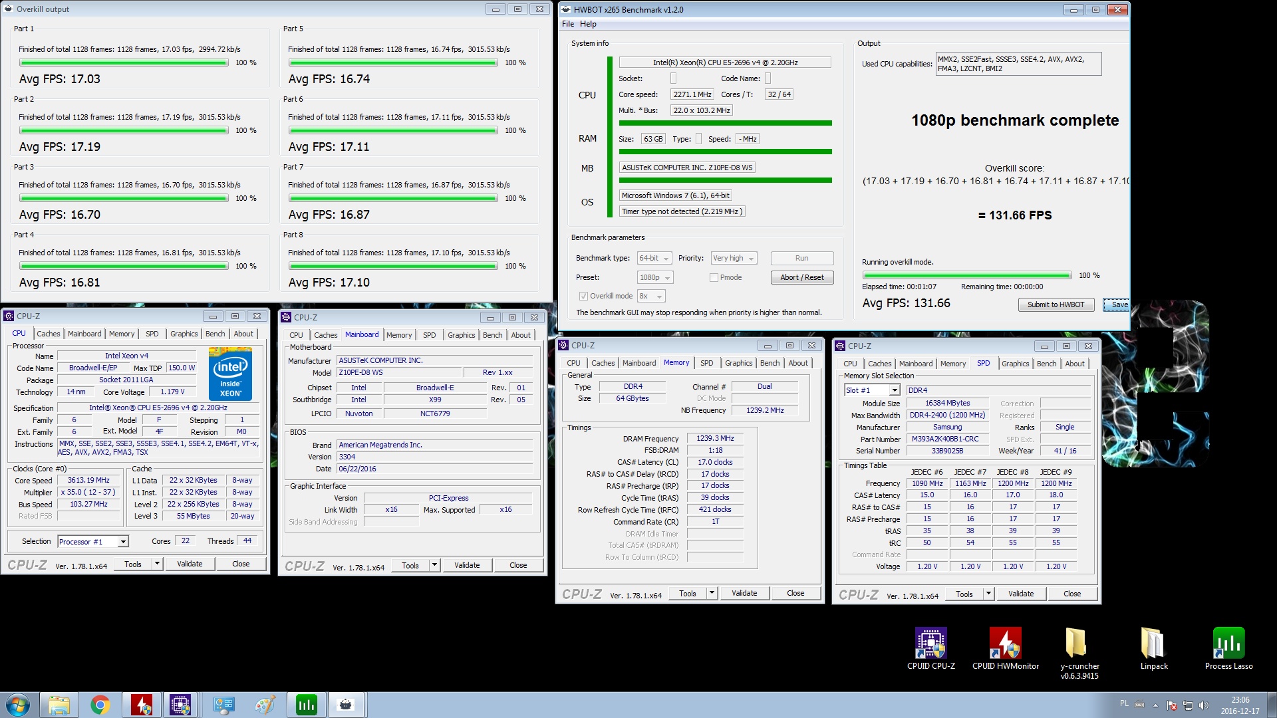This screenshot has height=718, width=1277.
Task: Switch to CPU-Z taskbar button
Action: click(180, 705)
